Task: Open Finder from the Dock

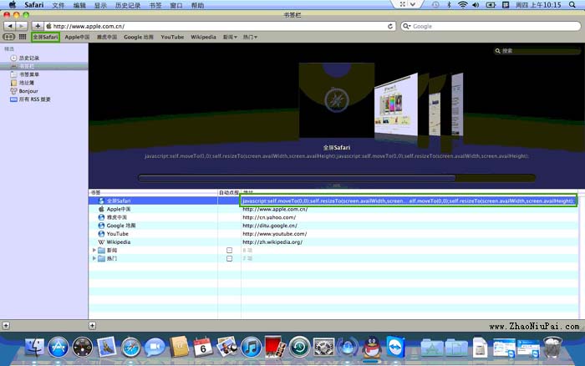Action: pyautogui.click(x=34, y=347)
